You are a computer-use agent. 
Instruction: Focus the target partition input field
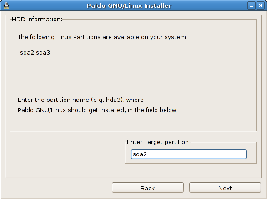point(189,154)
